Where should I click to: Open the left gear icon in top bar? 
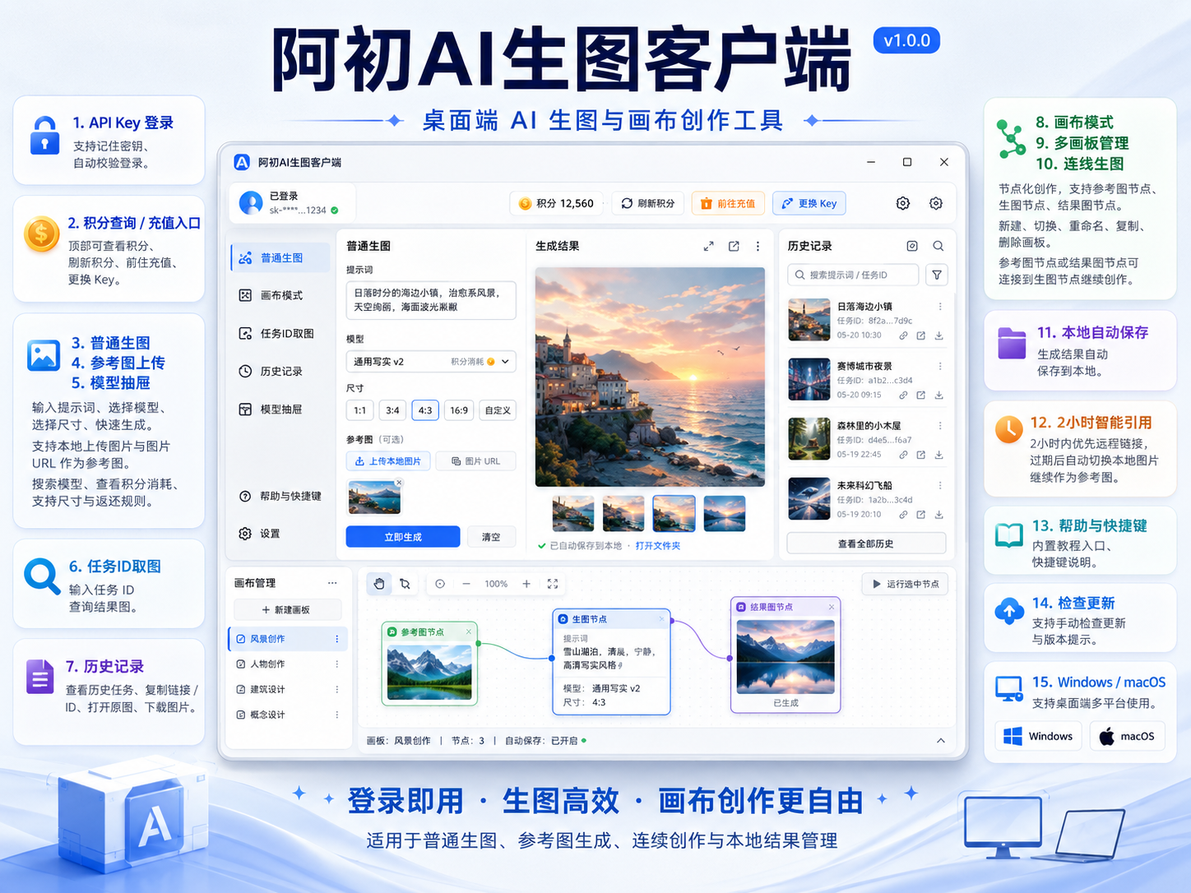(903, 203)
